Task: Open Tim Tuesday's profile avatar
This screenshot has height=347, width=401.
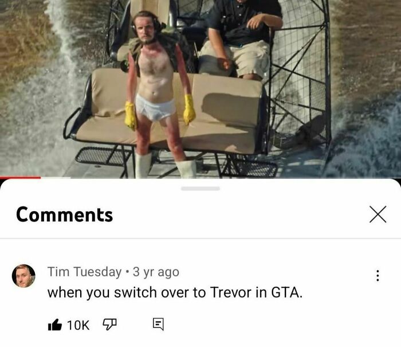Action: coord(23,276)
